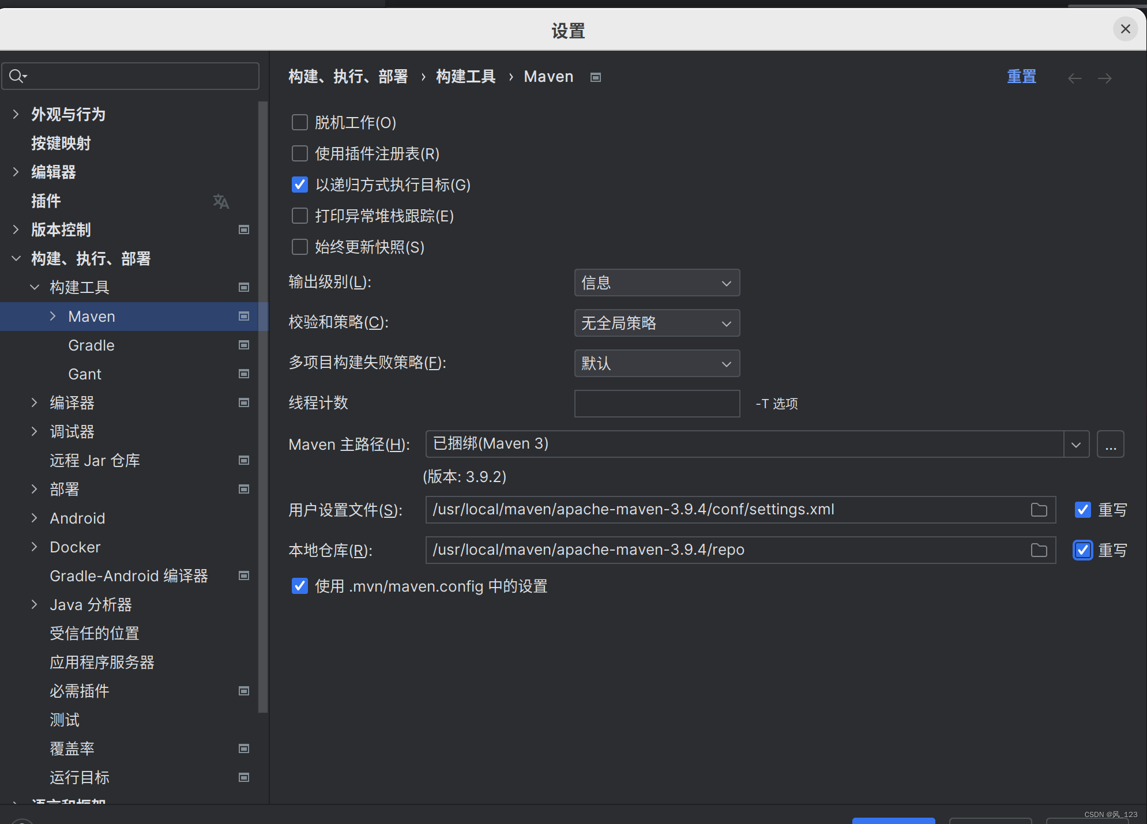Screen dimensions: 1147x824
Task: Click the 重置 link
Action: tap(1021, 77)
